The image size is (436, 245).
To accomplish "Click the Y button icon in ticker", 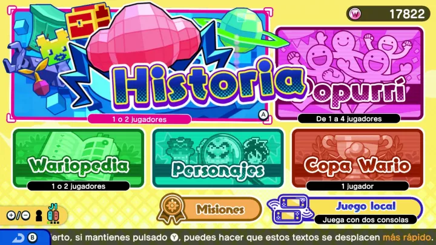I will (x=174, y=238).
